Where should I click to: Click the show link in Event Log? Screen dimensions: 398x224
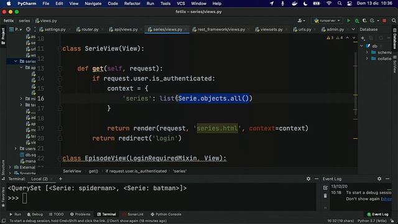pos(387,199)
